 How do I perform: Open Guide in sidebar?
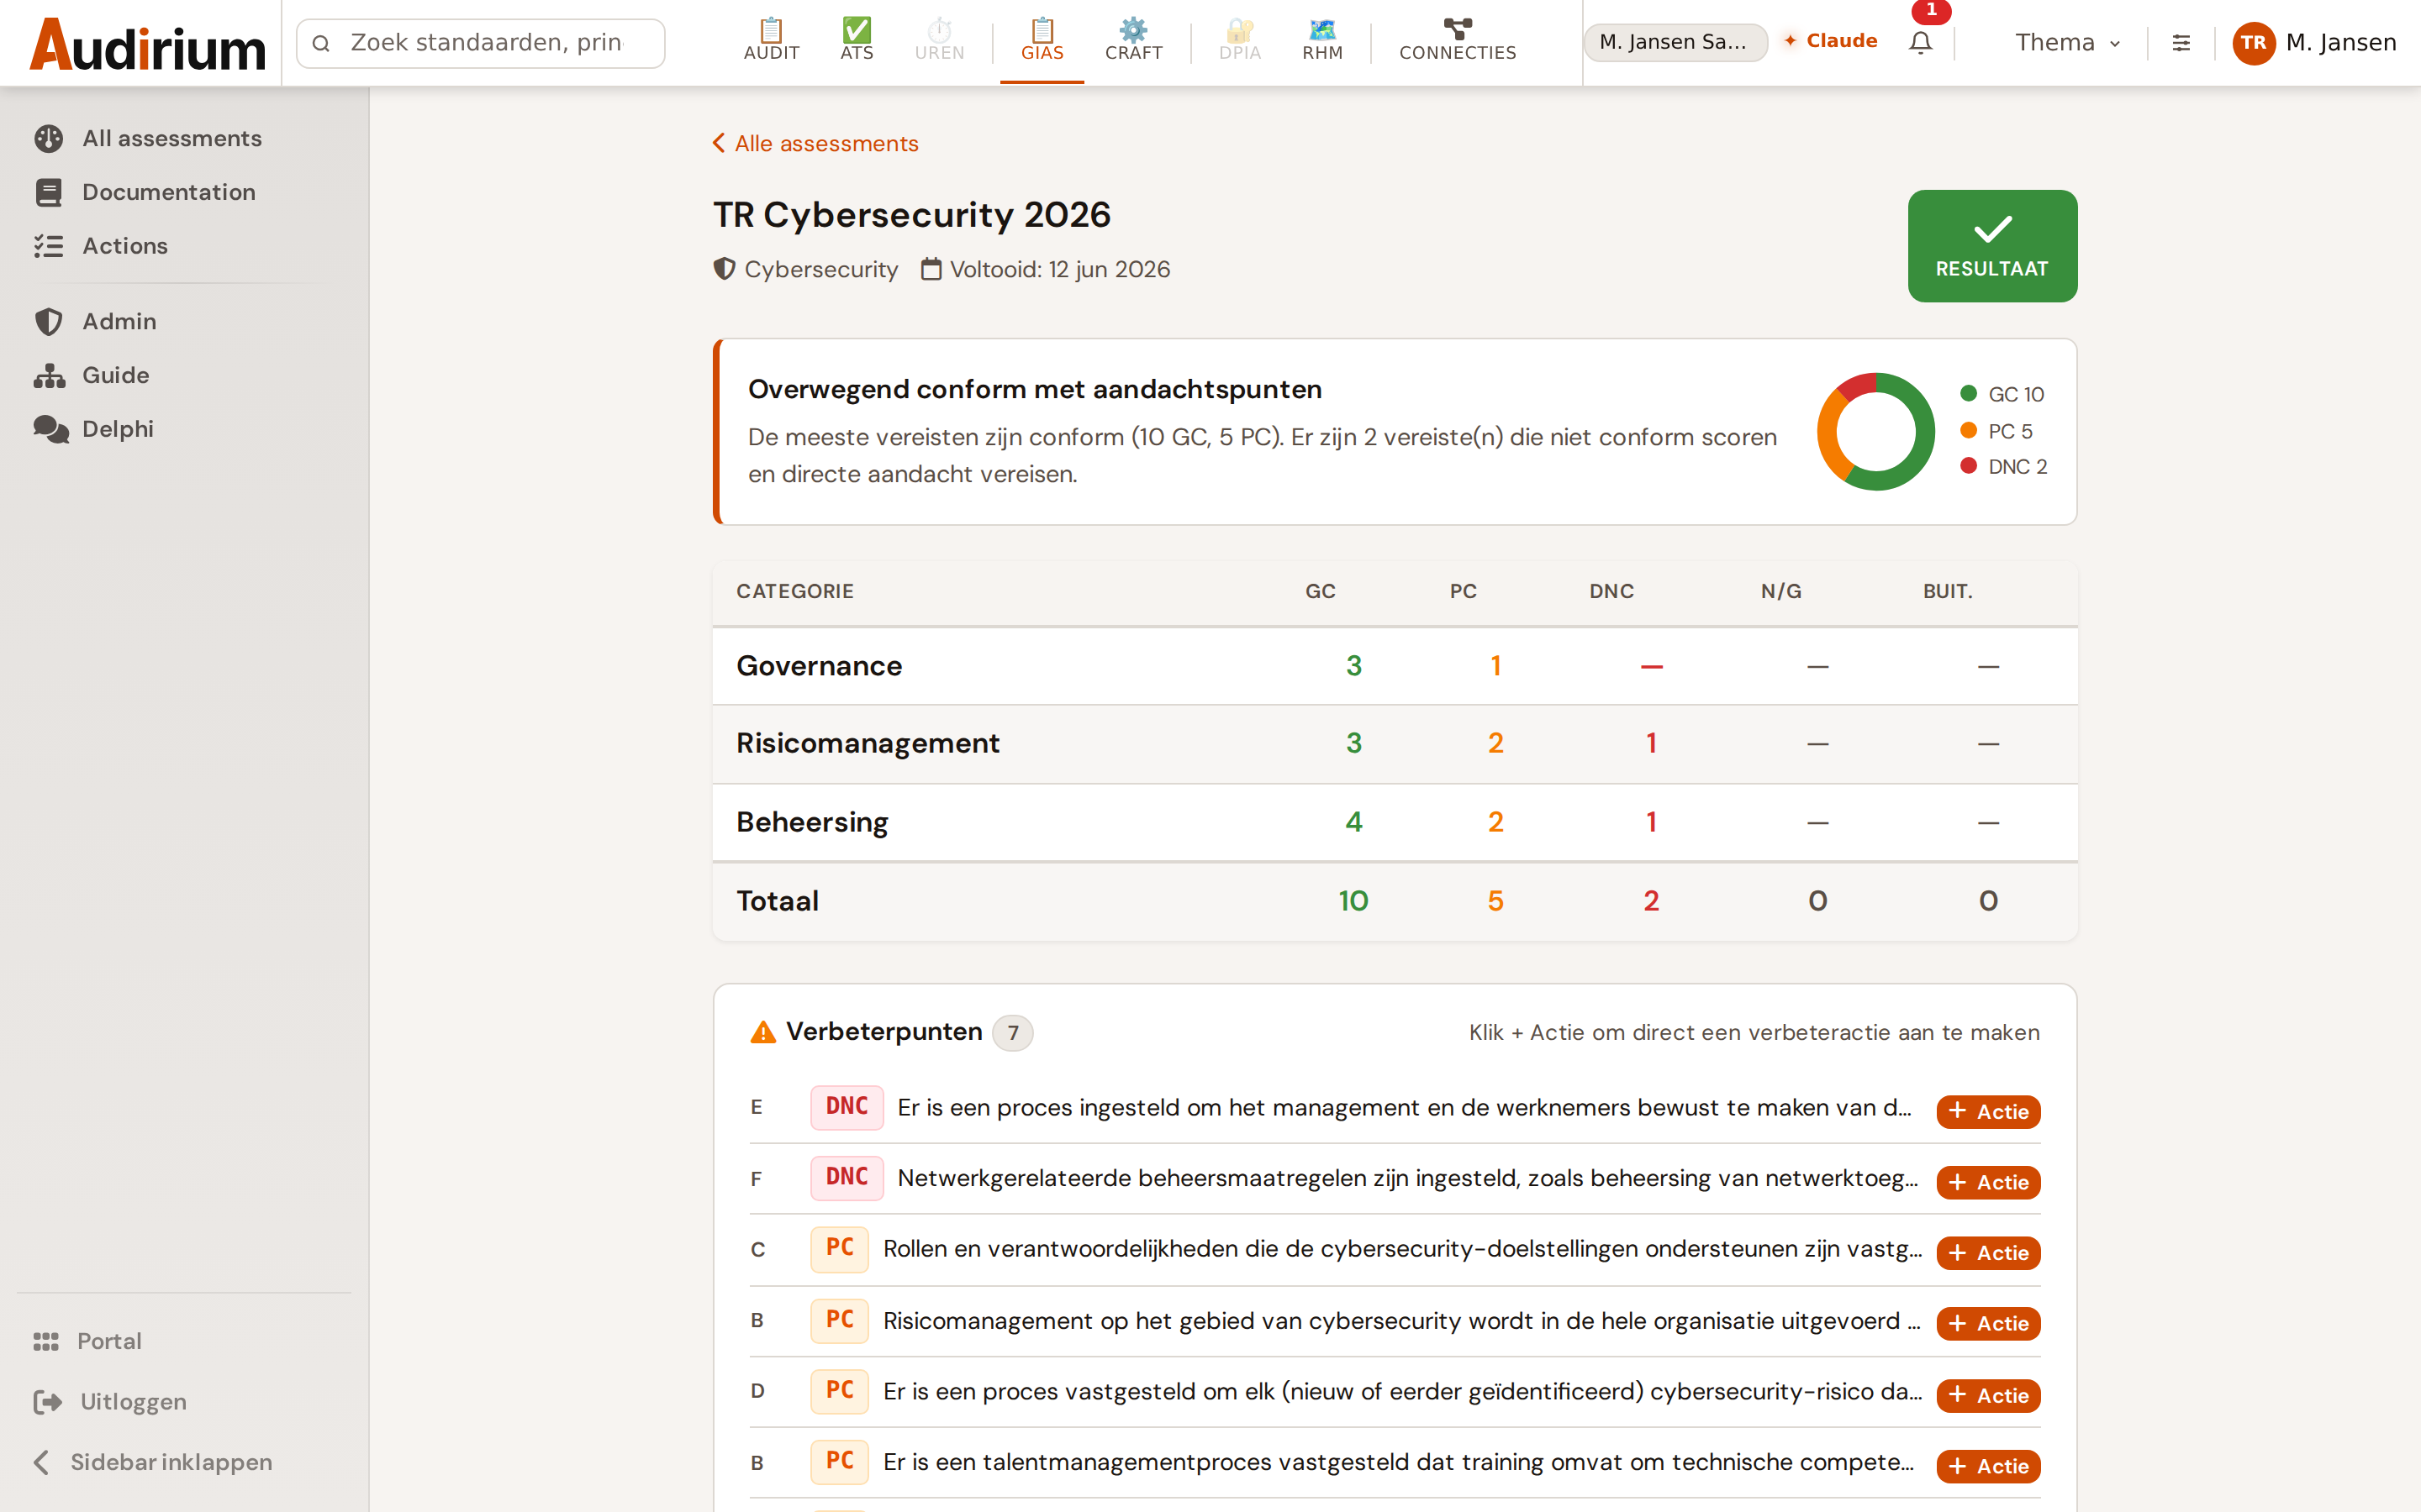coord(92,375)
